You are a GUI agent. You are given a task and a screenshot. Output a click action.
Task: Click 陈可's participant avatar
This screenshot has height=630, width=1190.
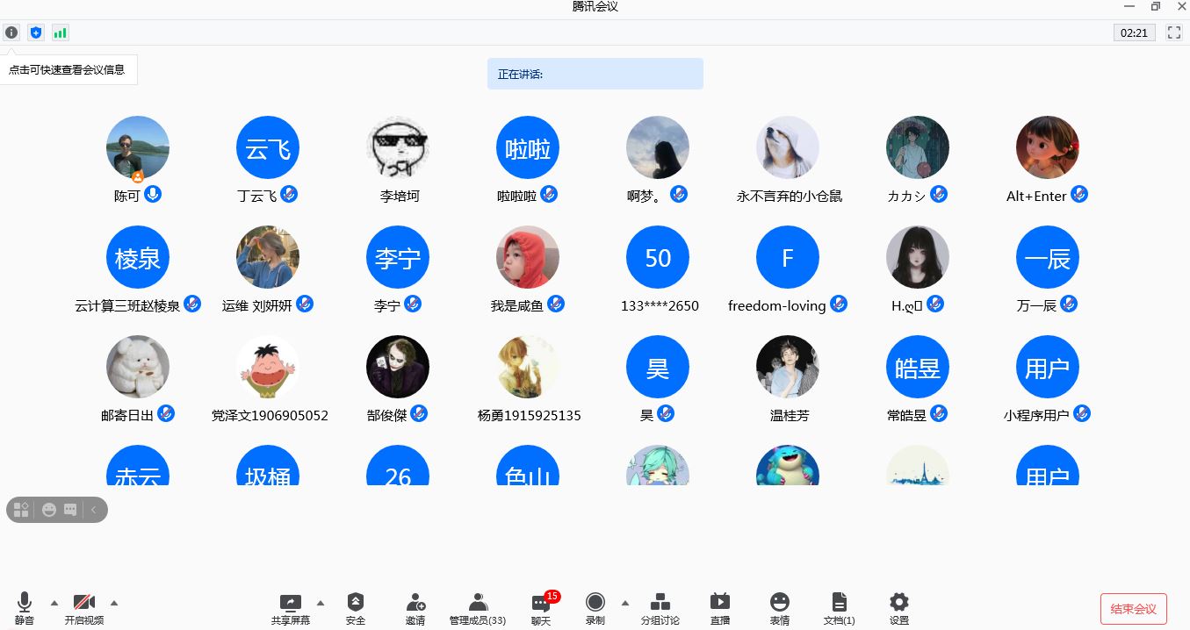pyautogui.click(x=138, y=147)
